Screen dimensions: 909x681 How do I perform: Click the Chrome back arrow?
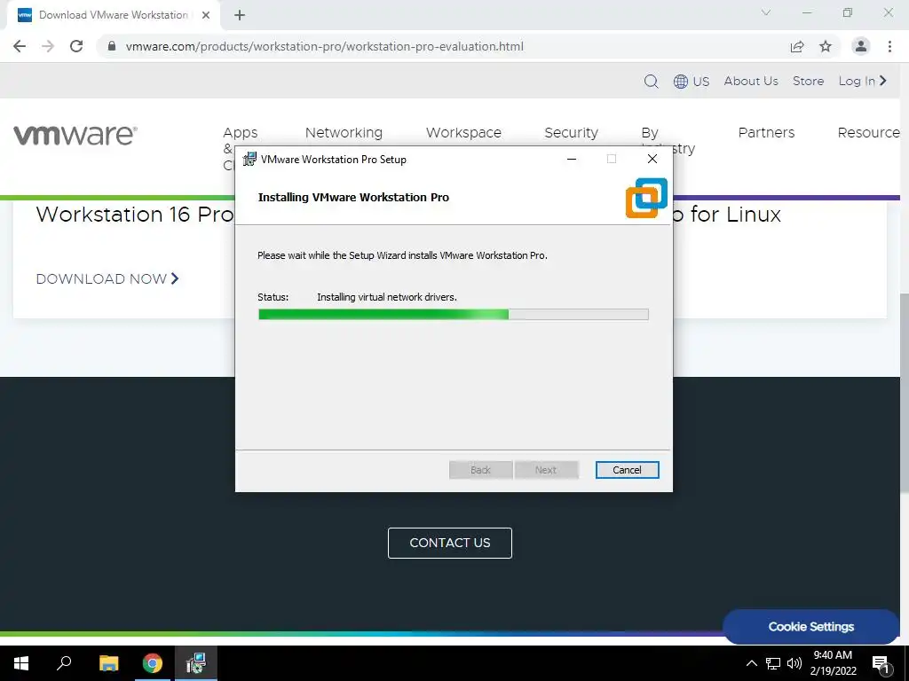click(x=20, y=46)
